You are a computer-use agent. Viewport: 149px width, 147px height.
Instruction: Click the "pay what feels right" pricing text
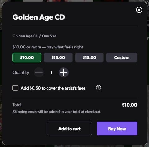[x=65, y=47]
